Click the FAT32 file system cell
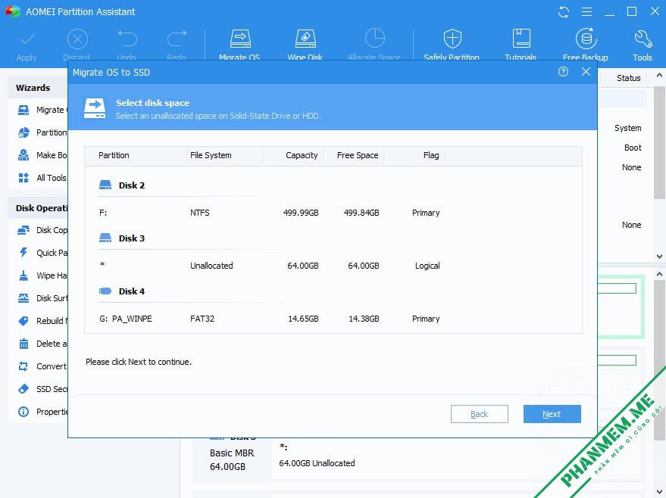The height and width of the screenshot is (498, 666). tap(202, 319)
